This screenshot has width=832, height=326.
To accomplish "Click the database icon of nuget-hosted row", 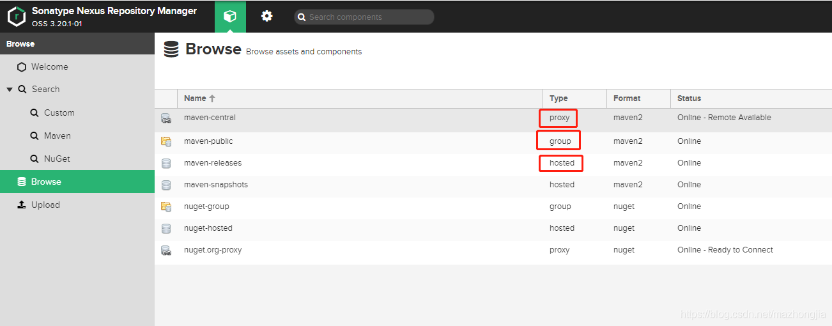I will pos(166,228).
